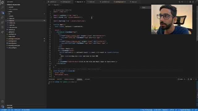The image size is (198, 111).
Task: Click the Ln 32, Col 1 cursor position
Action: tap(157, 110)
